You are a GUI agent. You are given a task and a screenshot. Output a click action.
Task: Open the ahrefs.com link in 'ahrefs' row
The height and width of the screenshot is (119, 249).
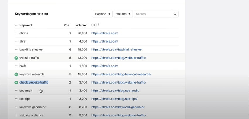point(105,33)
